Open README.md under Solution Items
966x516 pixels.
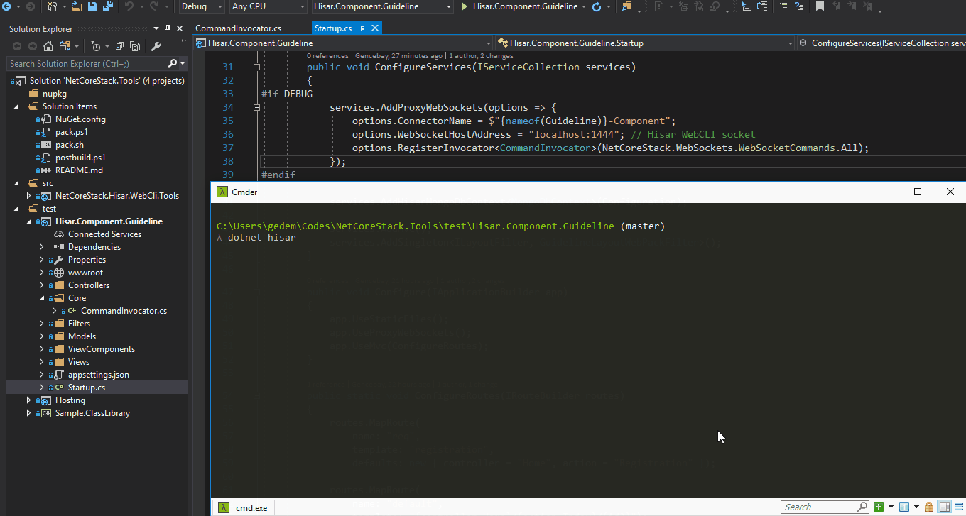(79, 170)
